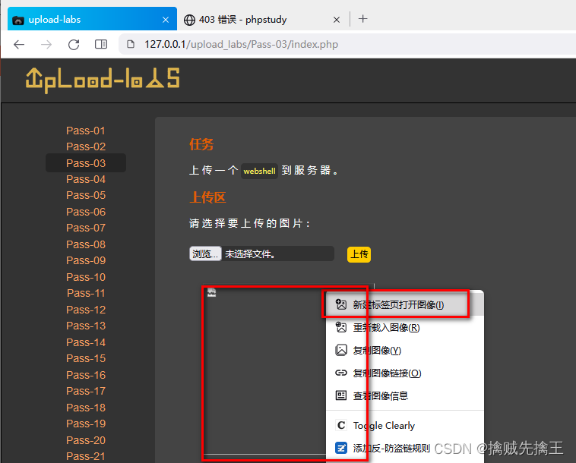
Task: Click the reload image icon
Action: [x=341, y=327]
